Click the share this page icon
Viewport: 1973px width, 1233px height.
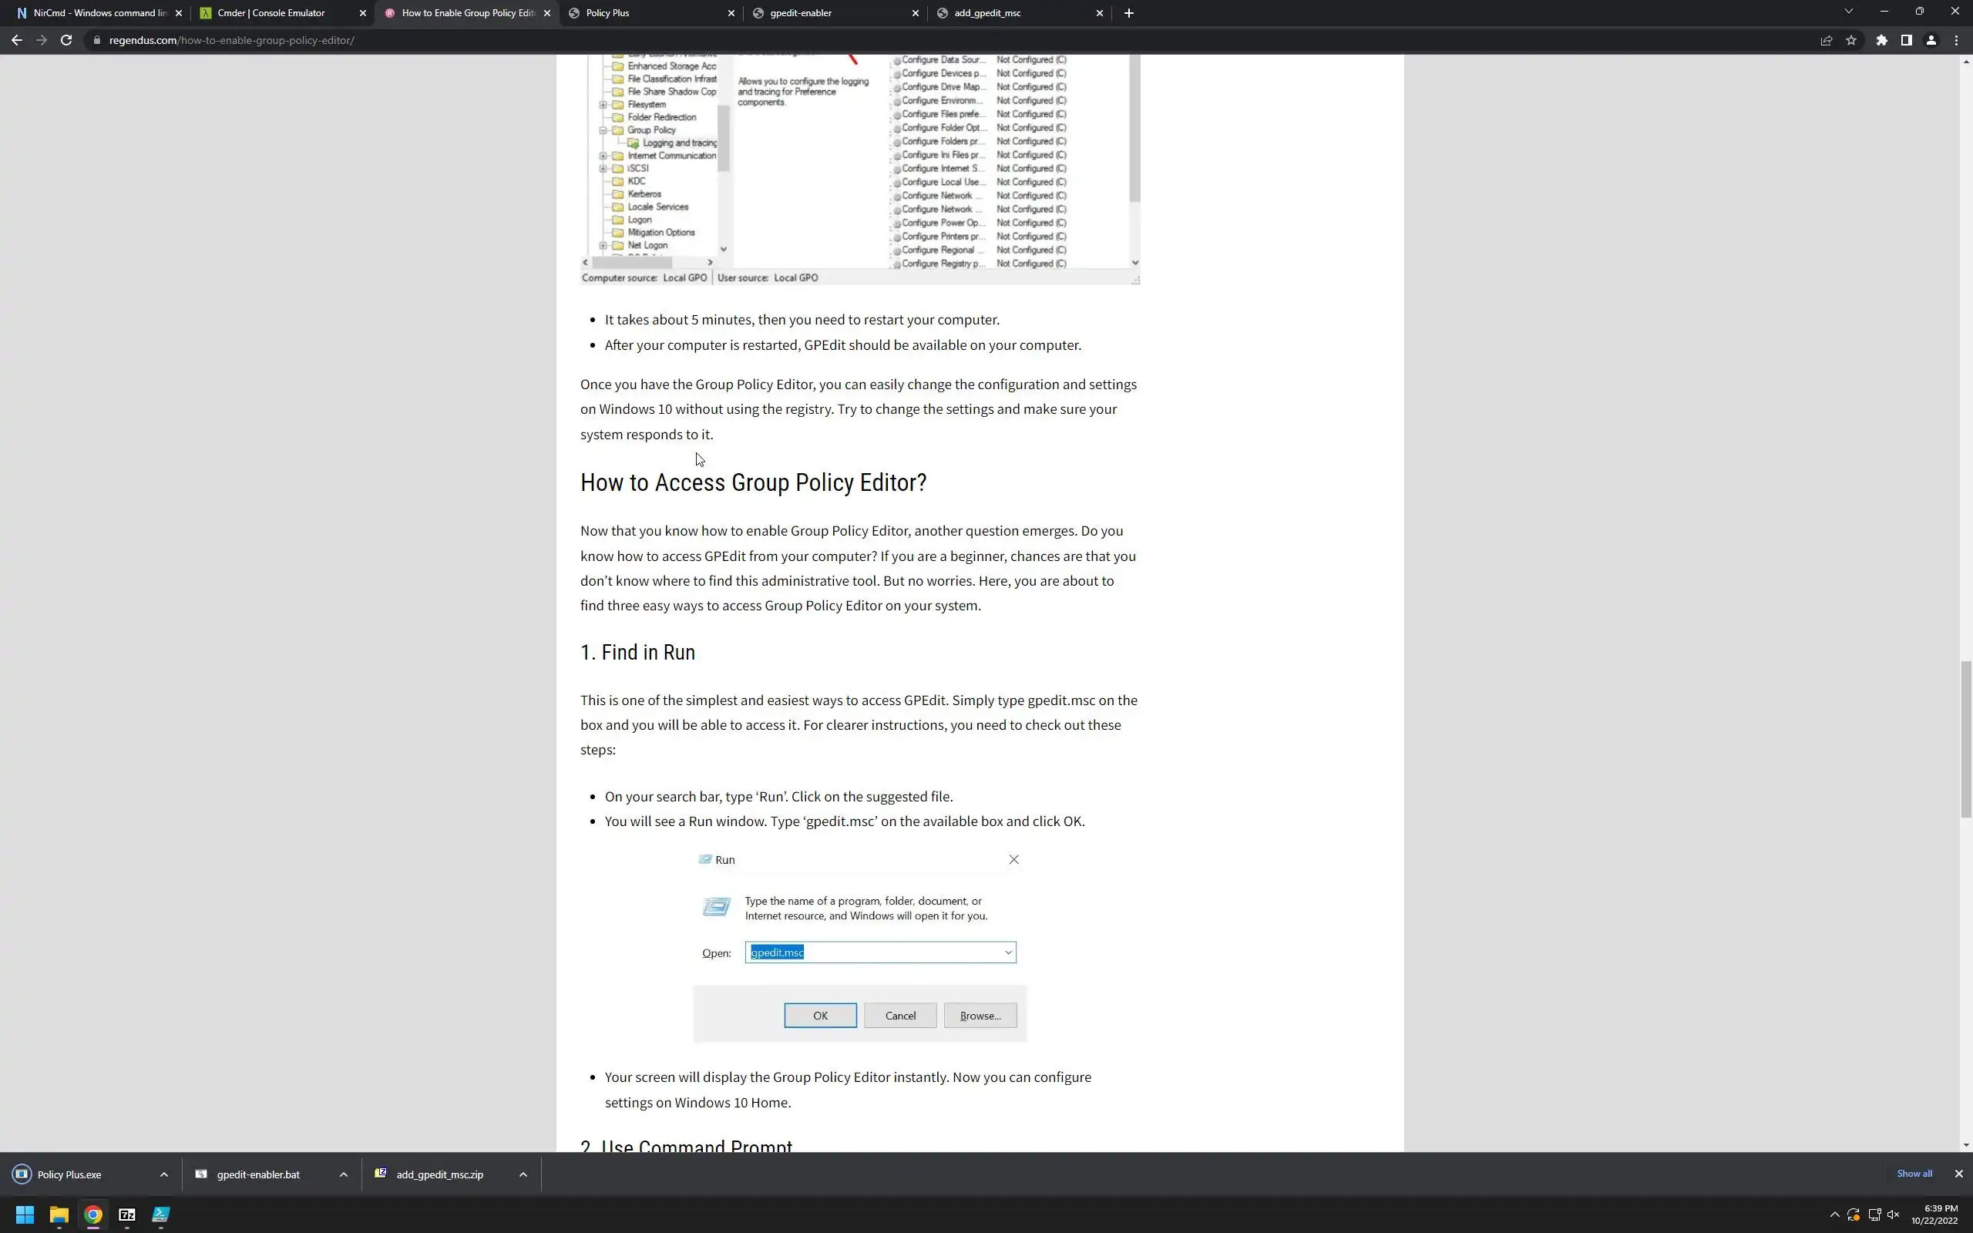coord(1827,40)
